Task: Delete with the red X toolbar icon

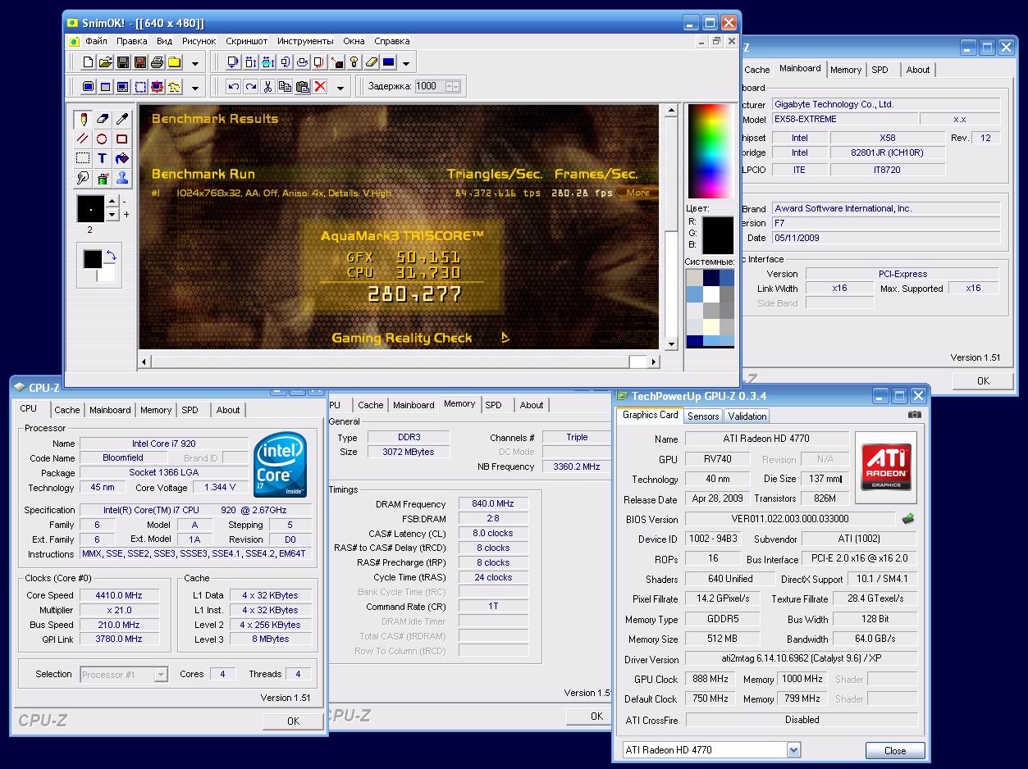Action: [x=320, y=87]
